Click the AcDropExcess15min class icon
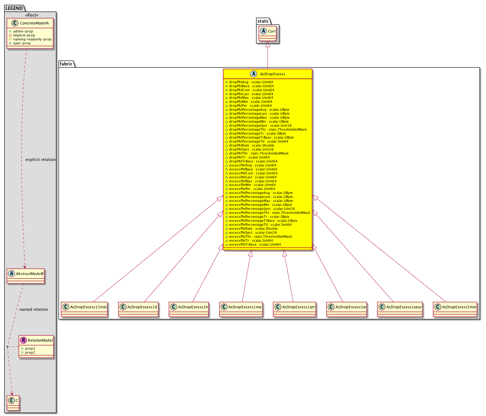 coord(66,307)
